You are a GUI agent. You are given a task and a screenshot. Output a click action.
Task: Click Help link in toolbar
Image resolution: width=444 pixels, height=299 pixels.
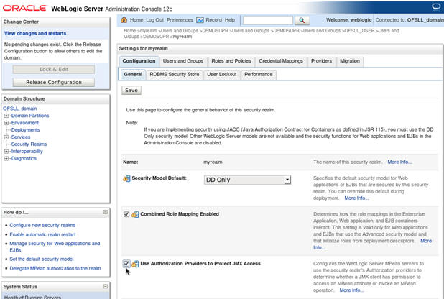coord(230,20)
